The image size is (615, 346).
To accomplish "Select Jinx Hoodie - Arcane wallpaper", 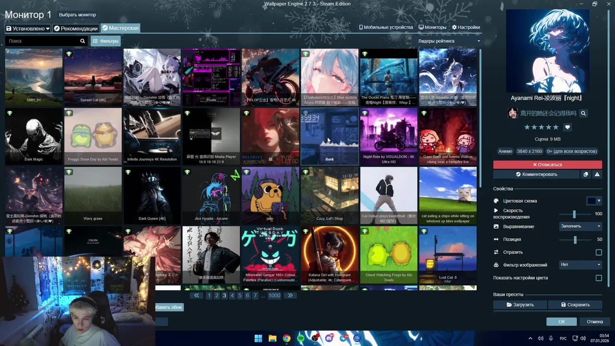I will pyautogui.click(x=211, y=196).
